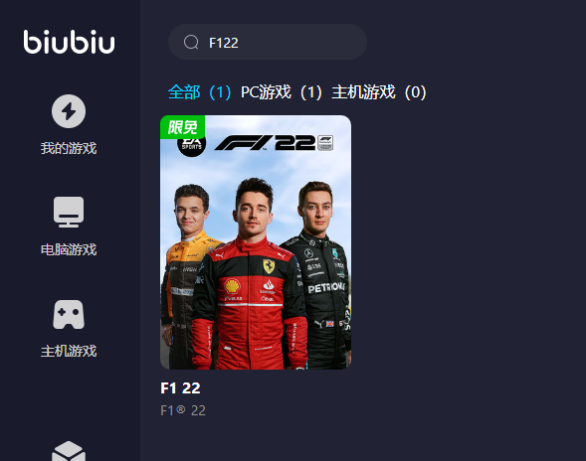Viewport: 586px width, 461px height.
Task: Click the biubiu logo
Action: pyautogui.click(x=69, y=42)
